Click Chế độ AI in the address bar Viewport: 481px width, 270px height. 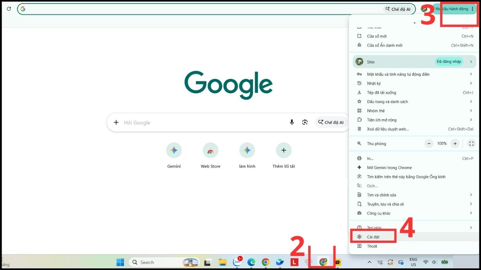click(x=398, y=9)
